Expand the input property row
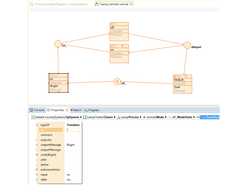The width and height of the screenshot is (247, 185). pyautogui.click(x=37, y=175)
